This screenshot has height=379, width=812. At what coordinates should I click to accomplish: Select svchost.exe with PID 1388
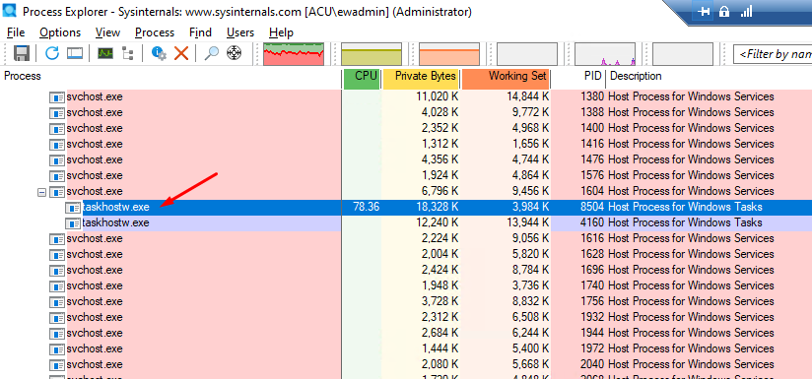pos(406,113)
